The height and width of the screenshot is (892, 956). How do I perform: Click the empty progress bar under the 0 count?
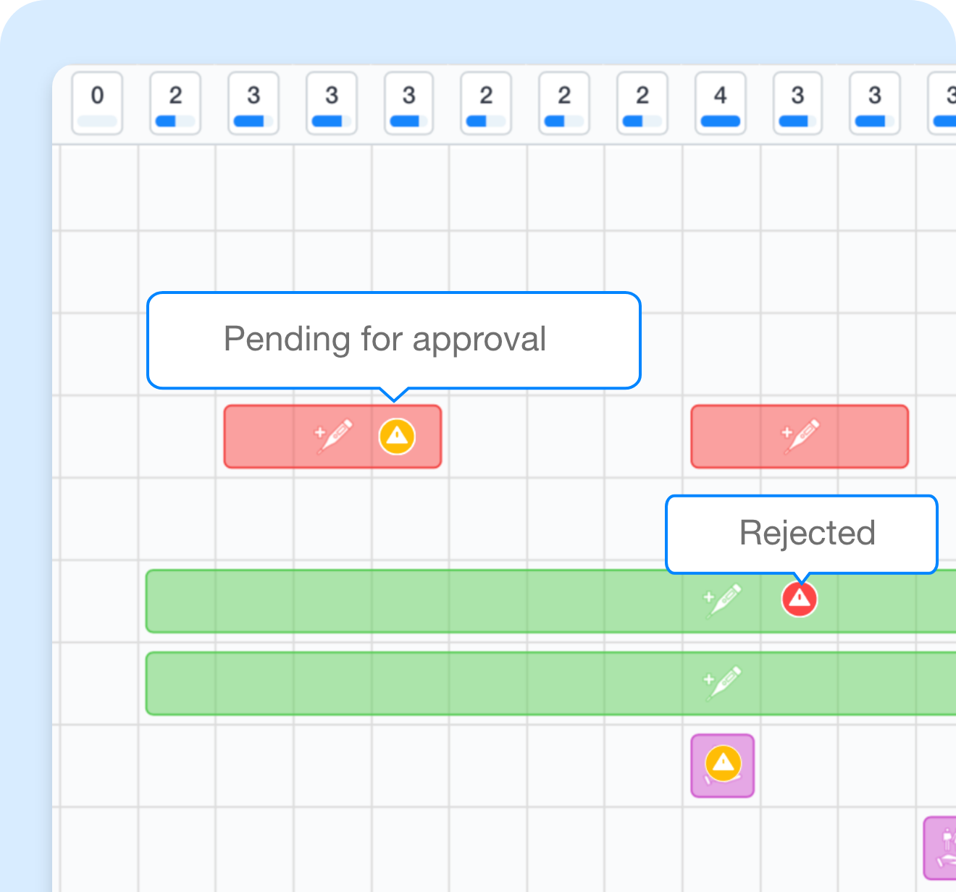pyautogui.click(x=97, y=121)
